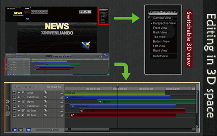Image resolution: width=217 pixels, height=136 pixels.
Task: Click the dark camera icon below tracks
Action: point(21,130)
